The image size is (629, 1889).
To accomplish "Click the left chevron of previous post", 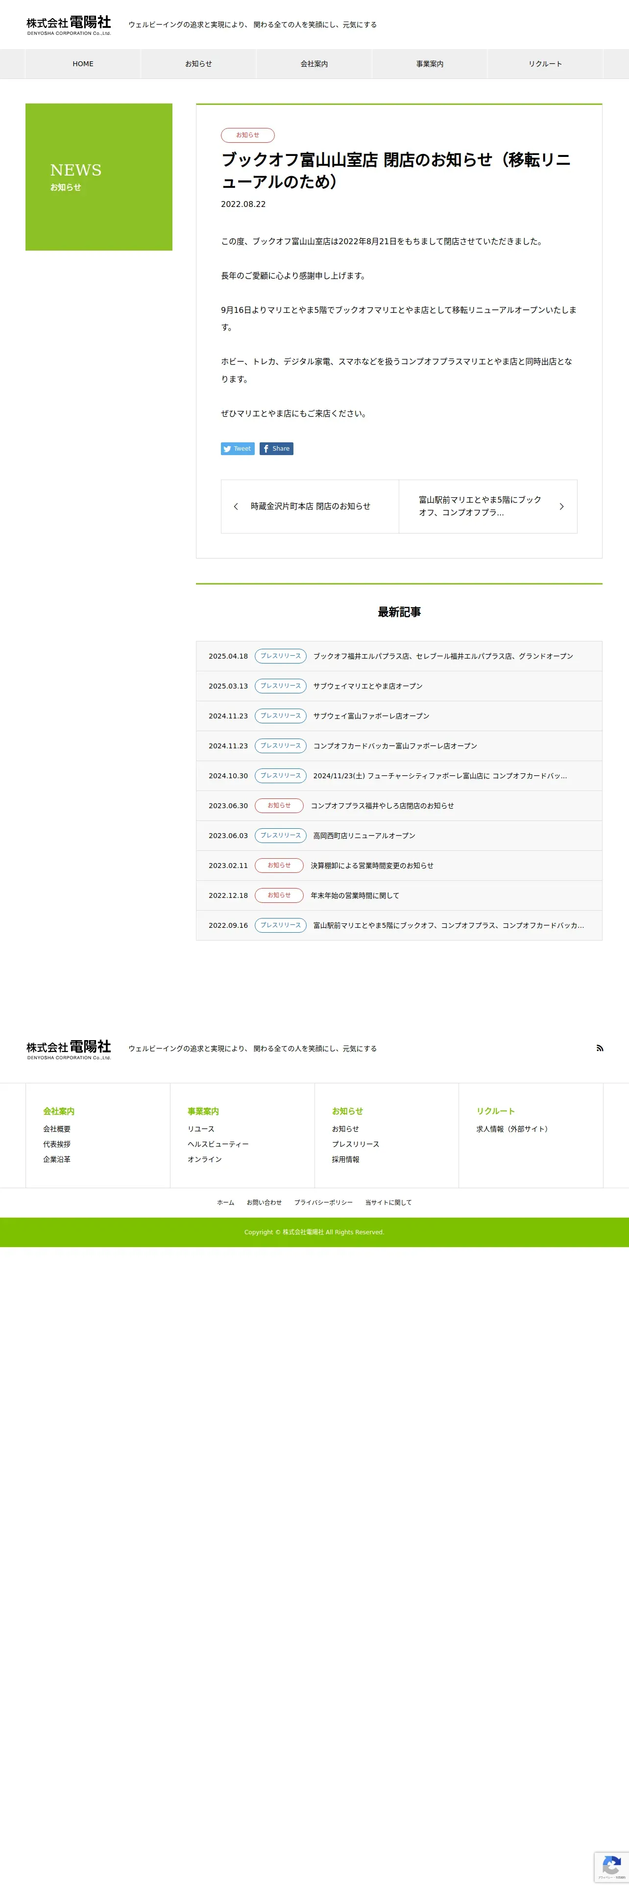I will 236,507.
